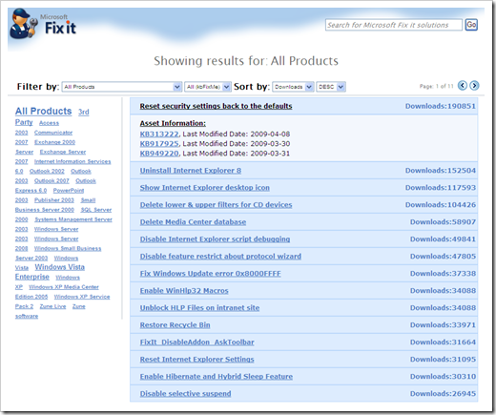
Task: Open Uninstall Internet Explorer 8 fix
Action: tap(191, 171)
